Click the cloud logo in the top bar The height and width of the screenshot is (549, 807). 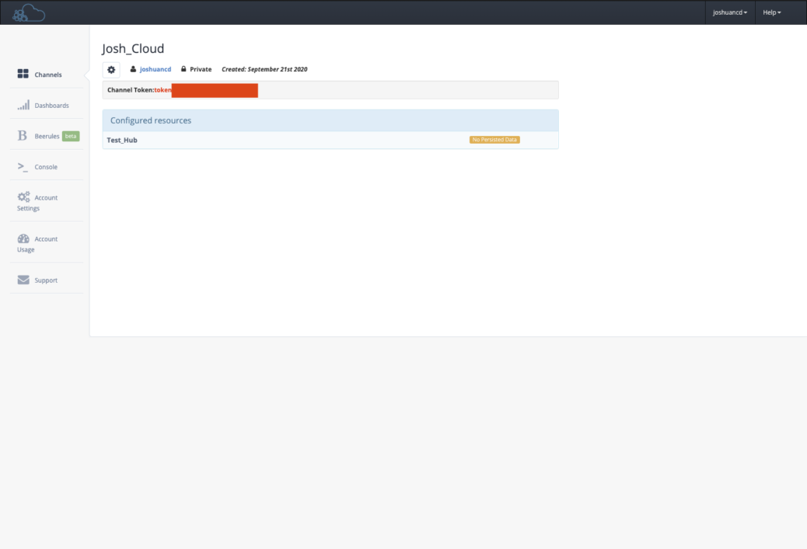28,12
